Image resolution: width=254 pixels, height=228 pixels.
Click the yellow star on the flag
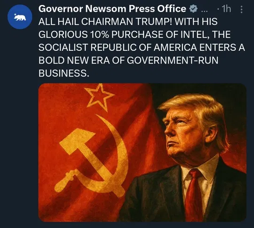[x=99, y=97]
